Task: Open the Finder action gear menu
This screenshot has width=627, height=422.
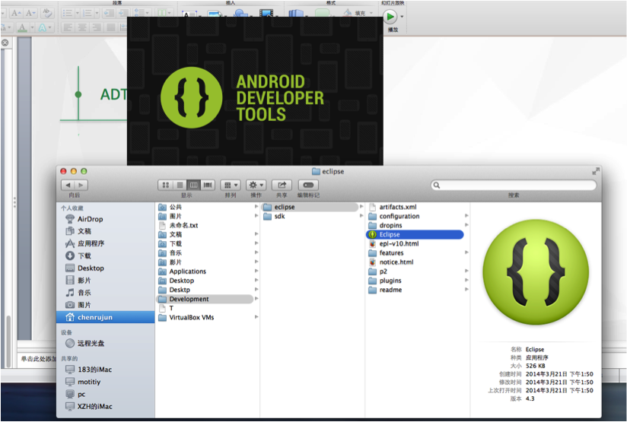Action: [256, 185]
